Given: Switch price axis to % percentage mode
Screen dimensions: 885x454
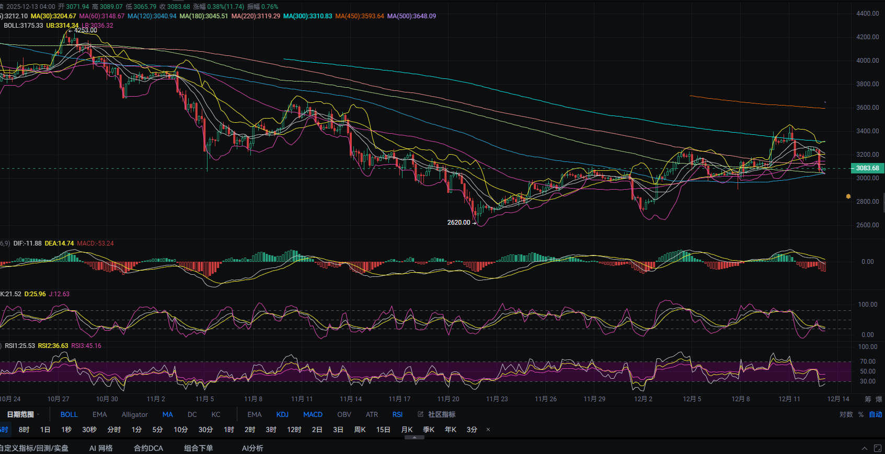Looking at the screenshot, I should [x=861, y=414].
